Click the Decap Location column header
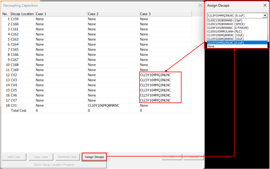This screenshot has height=169, width=270. pos(22,14)
